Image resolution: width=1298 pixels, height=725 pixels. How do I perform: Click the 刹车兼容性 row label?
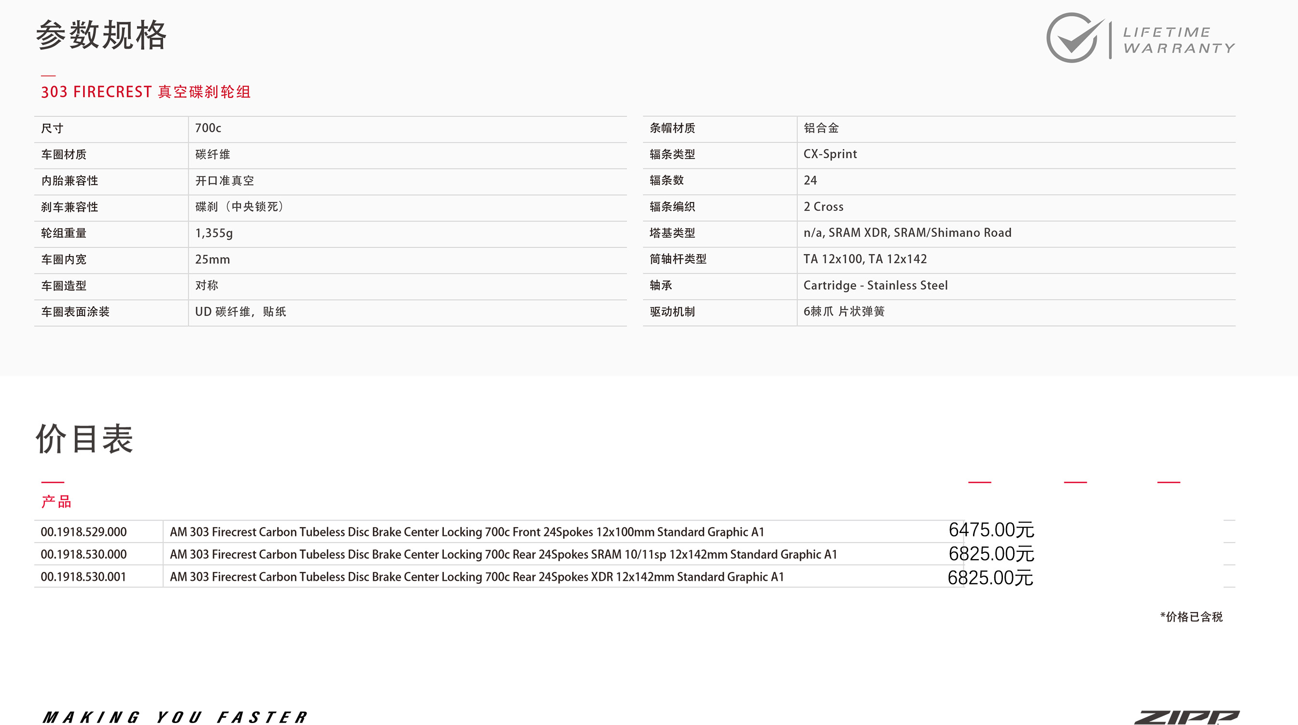point(70,207)
